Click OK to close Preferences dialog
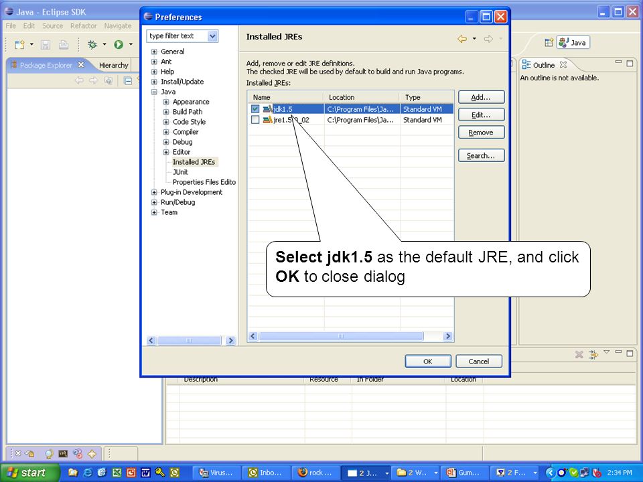The height and width of the screenshot is (482, 643). [428, 361]
